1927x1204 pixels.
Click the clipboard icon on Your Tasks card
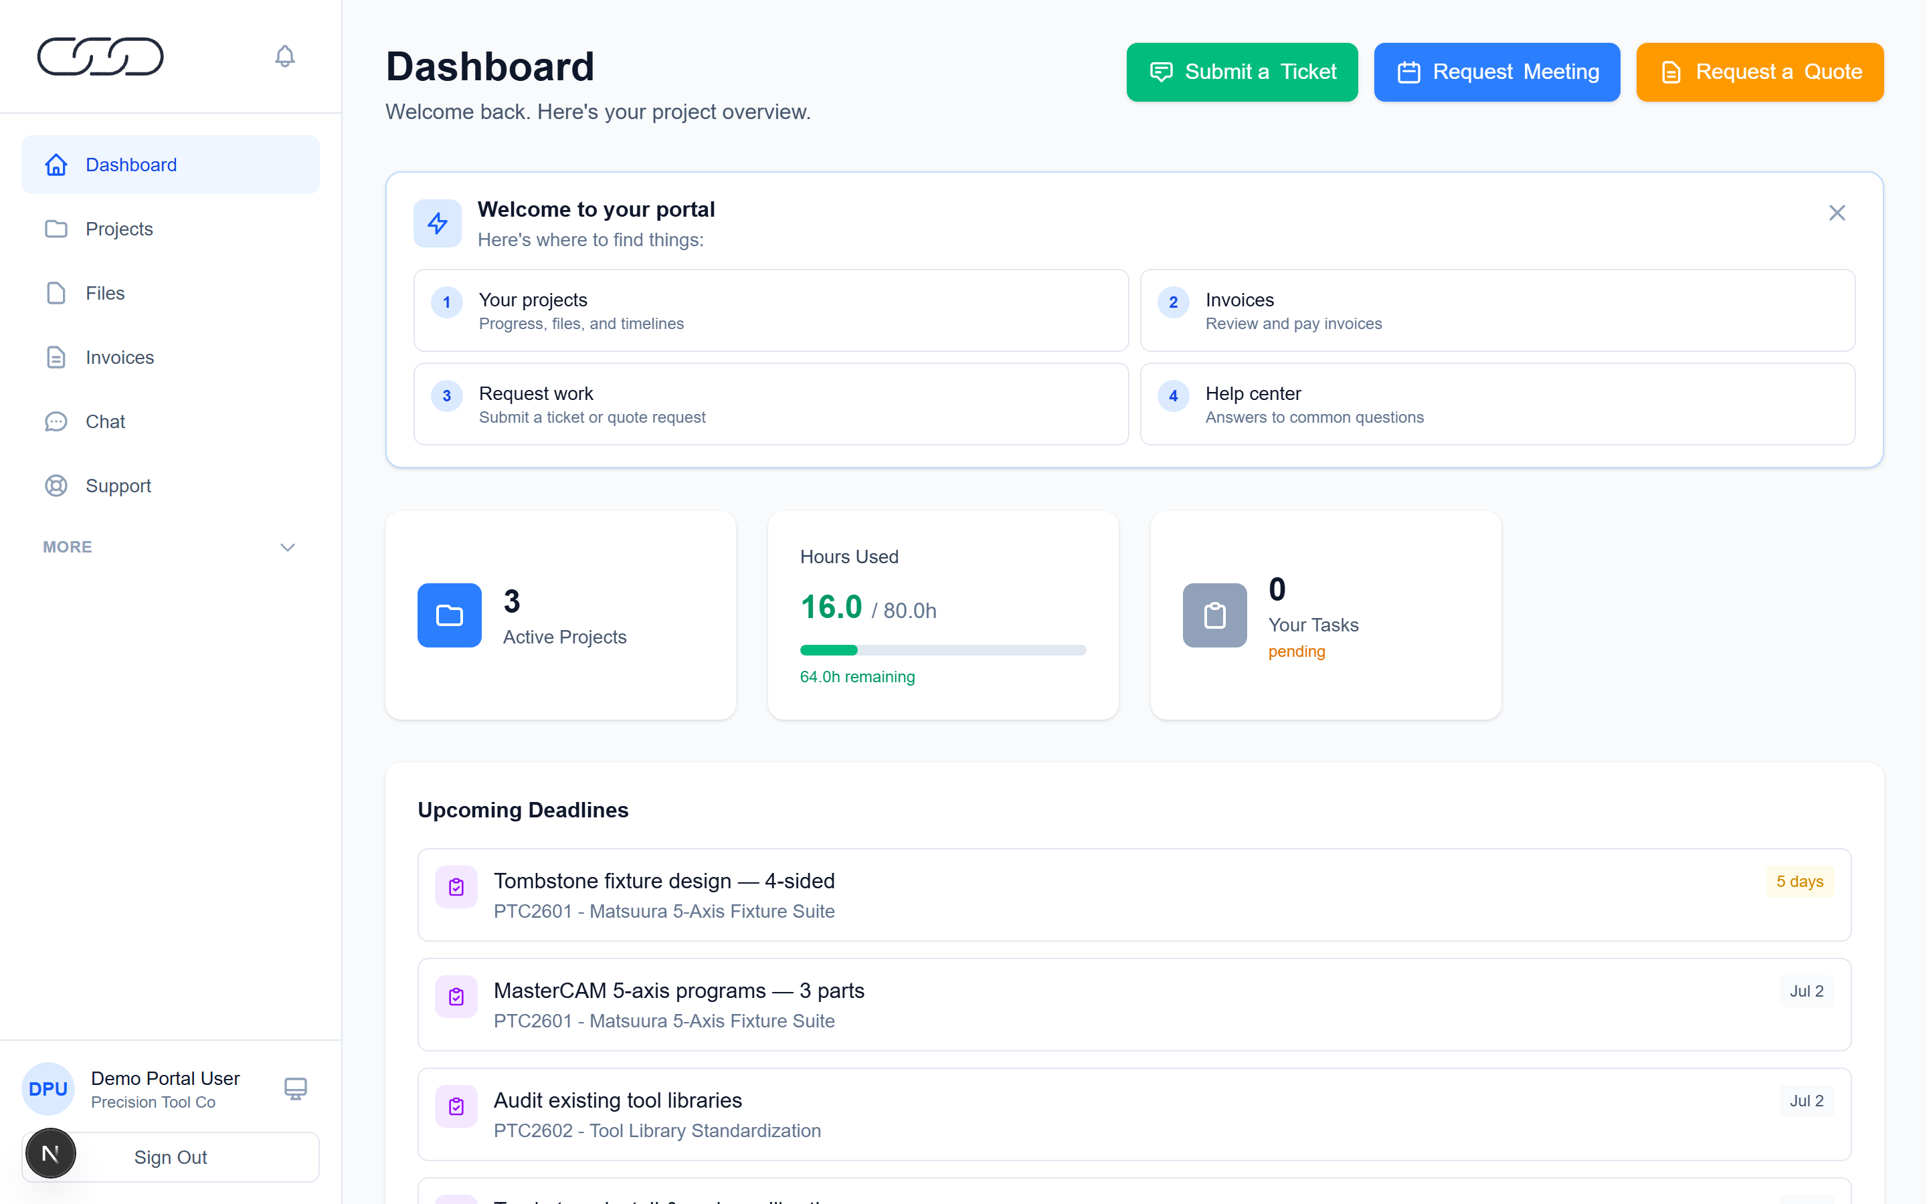tap(1214, 615)
